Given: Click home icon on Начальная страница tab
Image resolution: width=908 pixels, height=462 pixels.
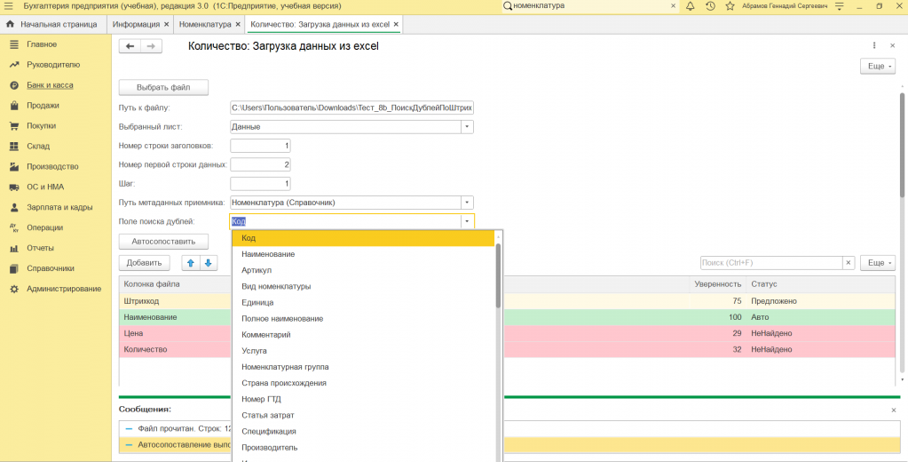Looking at the screenshot, I should [10, 24].
